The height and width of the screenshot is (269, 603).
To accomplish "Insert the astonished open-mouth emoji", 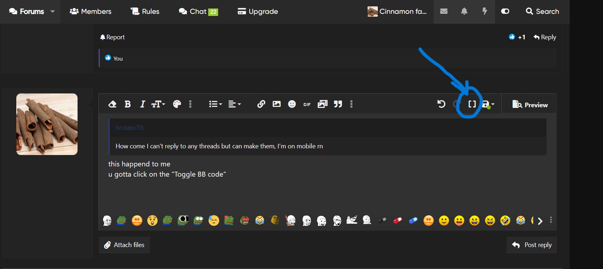I will (x=152, y=221).
